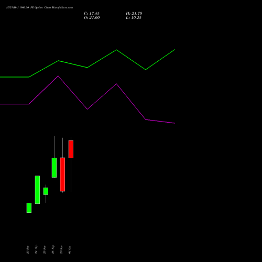
Task: Select the 25 Sep small green candlestick
Action: click(46, 191)
